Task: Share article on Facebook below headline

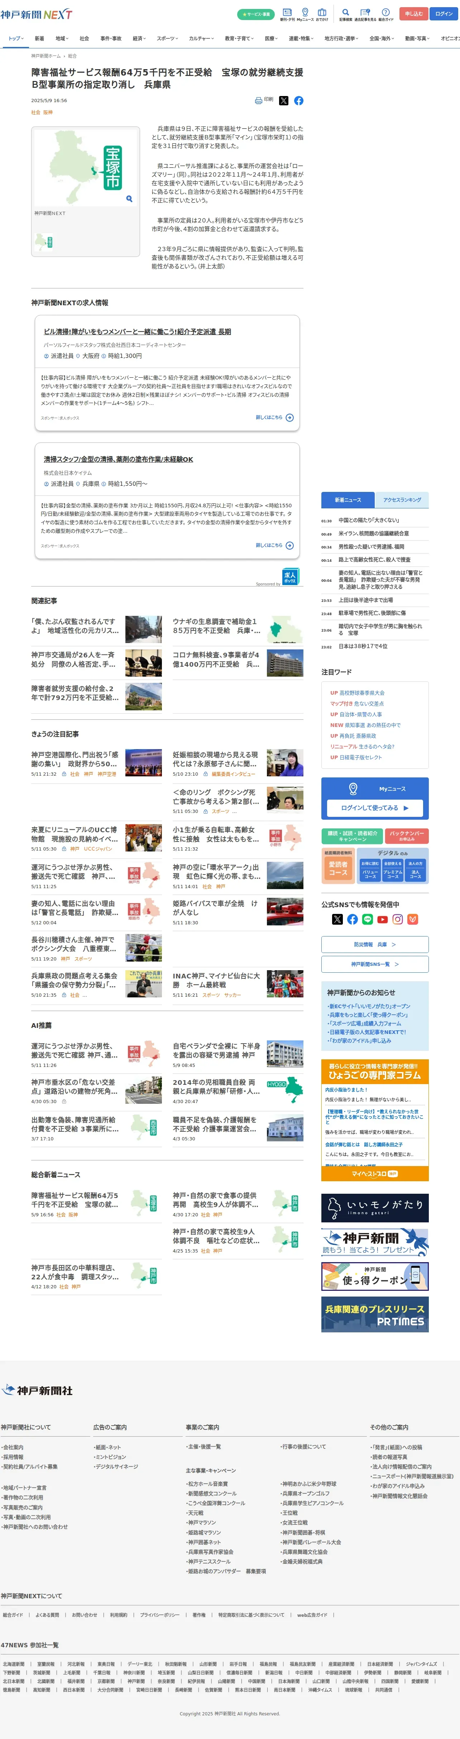Action: click(x=298, y=101)
